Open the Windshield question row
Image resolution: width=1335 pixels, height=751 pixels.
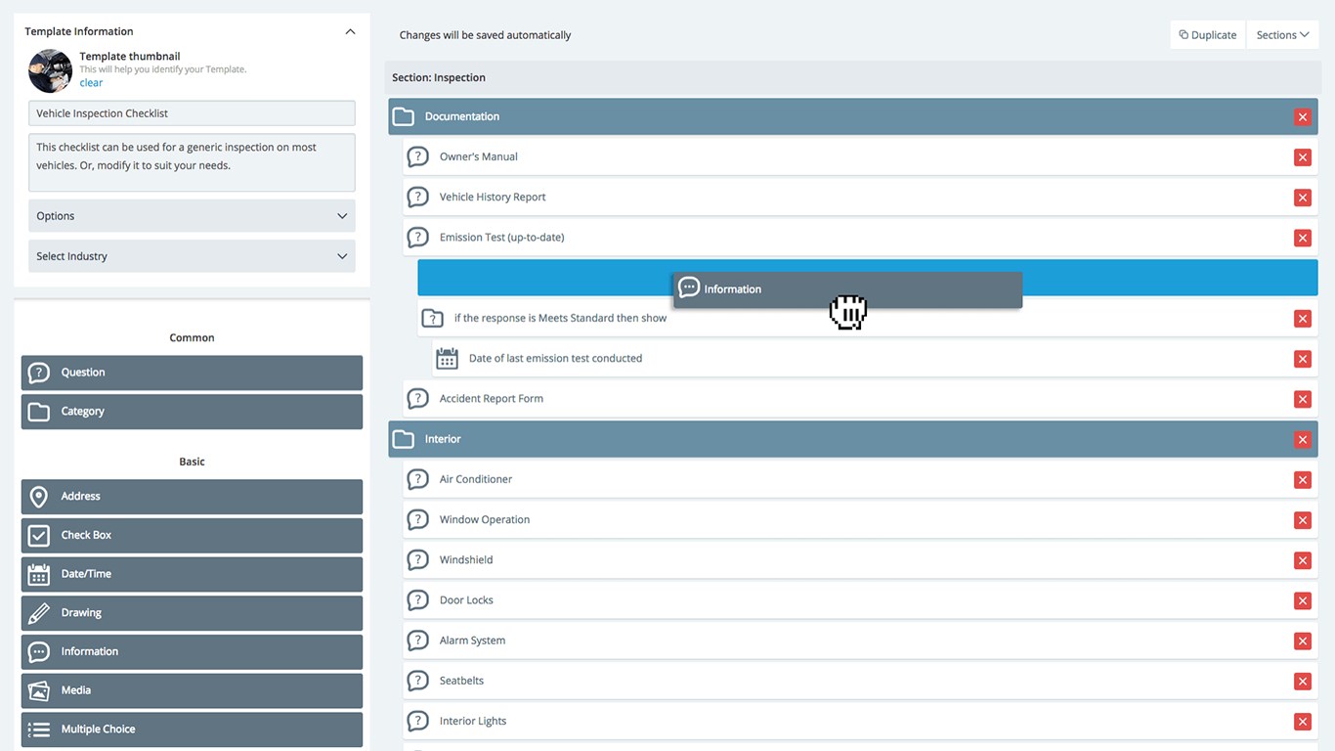860,559
